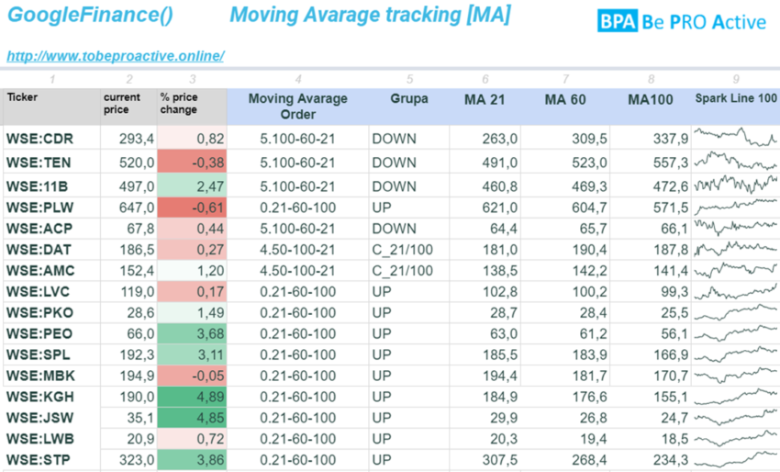This screenshot has height=472, width=780.
Task: Click the WSE:LVC ticker cell
Action: point(51,291)
